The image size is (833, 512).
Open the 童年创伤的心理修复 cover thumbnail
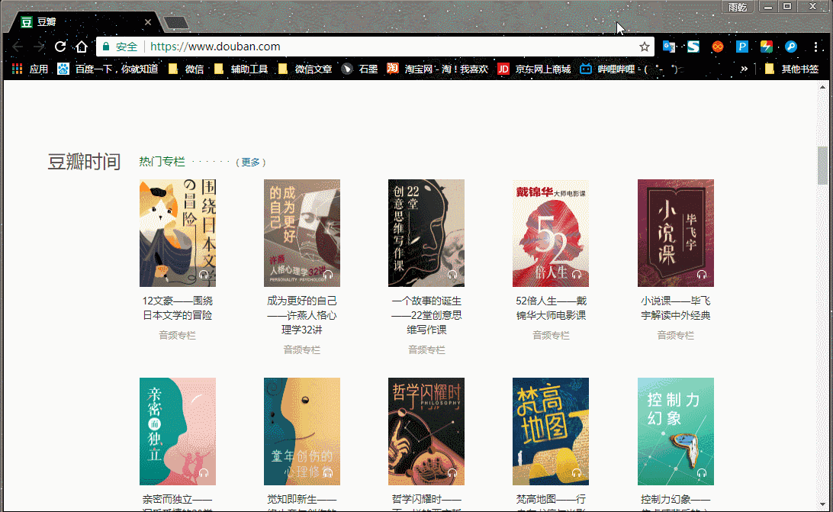pyautogui.click(x=302, y=431)
